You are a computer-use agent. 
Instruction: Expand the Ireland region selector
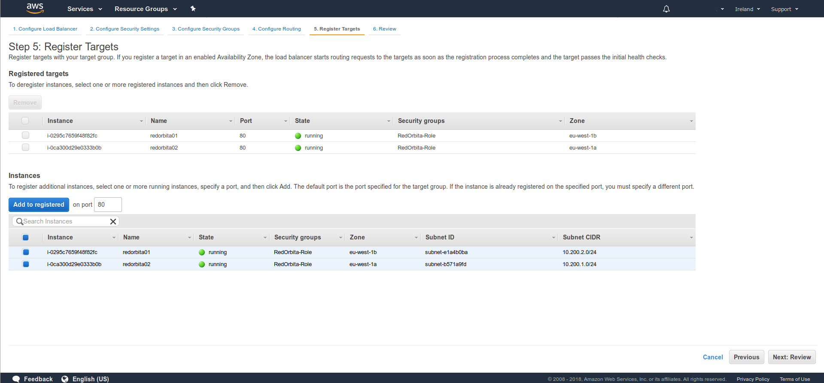pyautogui.click(x=747, y=9)
